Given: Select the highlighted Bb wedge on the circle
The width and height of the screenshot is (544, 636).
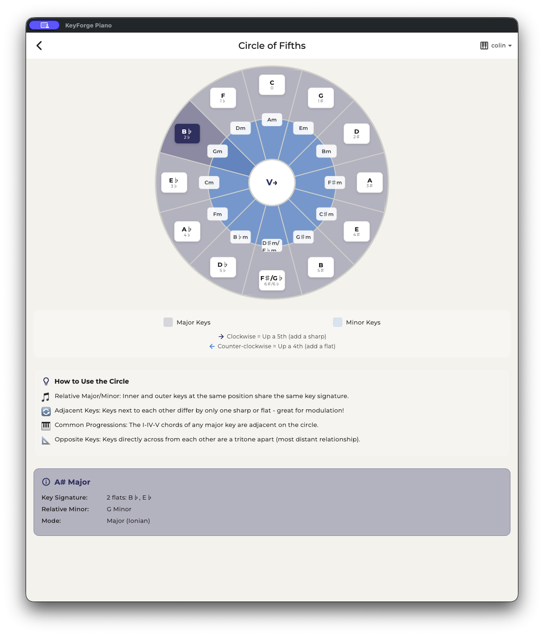Looking at the screenshot, I should [x=186, y=133].
